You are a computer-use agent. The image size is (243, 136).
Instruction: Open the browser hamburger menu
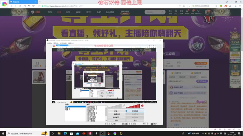(240, 6)
